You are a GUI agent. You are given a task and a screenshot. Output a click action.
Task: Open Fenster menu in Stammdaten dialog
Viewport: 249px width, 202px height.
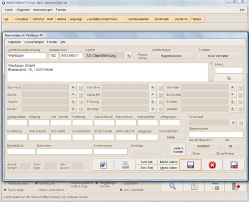click(52, 42)
